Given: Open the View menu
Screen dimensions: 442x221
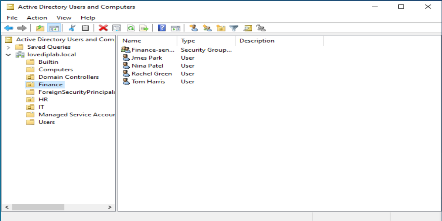Looking at the screenshot, I should [64, 18].
